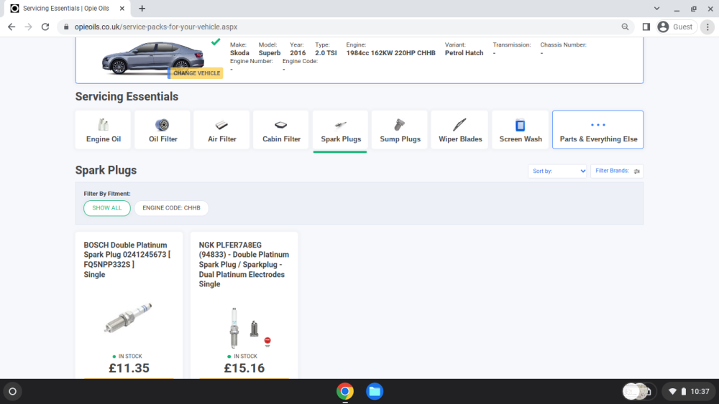This screenshot has height=404, width=719.
Task: Open the Filter Brands control
Action: click(617, 171)
